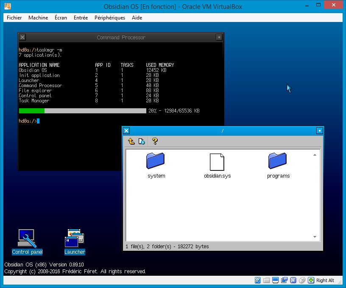The height and width of the screenshot is (288, 346).
Task: Click the 'Obsidian OS (x86) Version 0.89.10' text
Action: click(x=44, y=264)
